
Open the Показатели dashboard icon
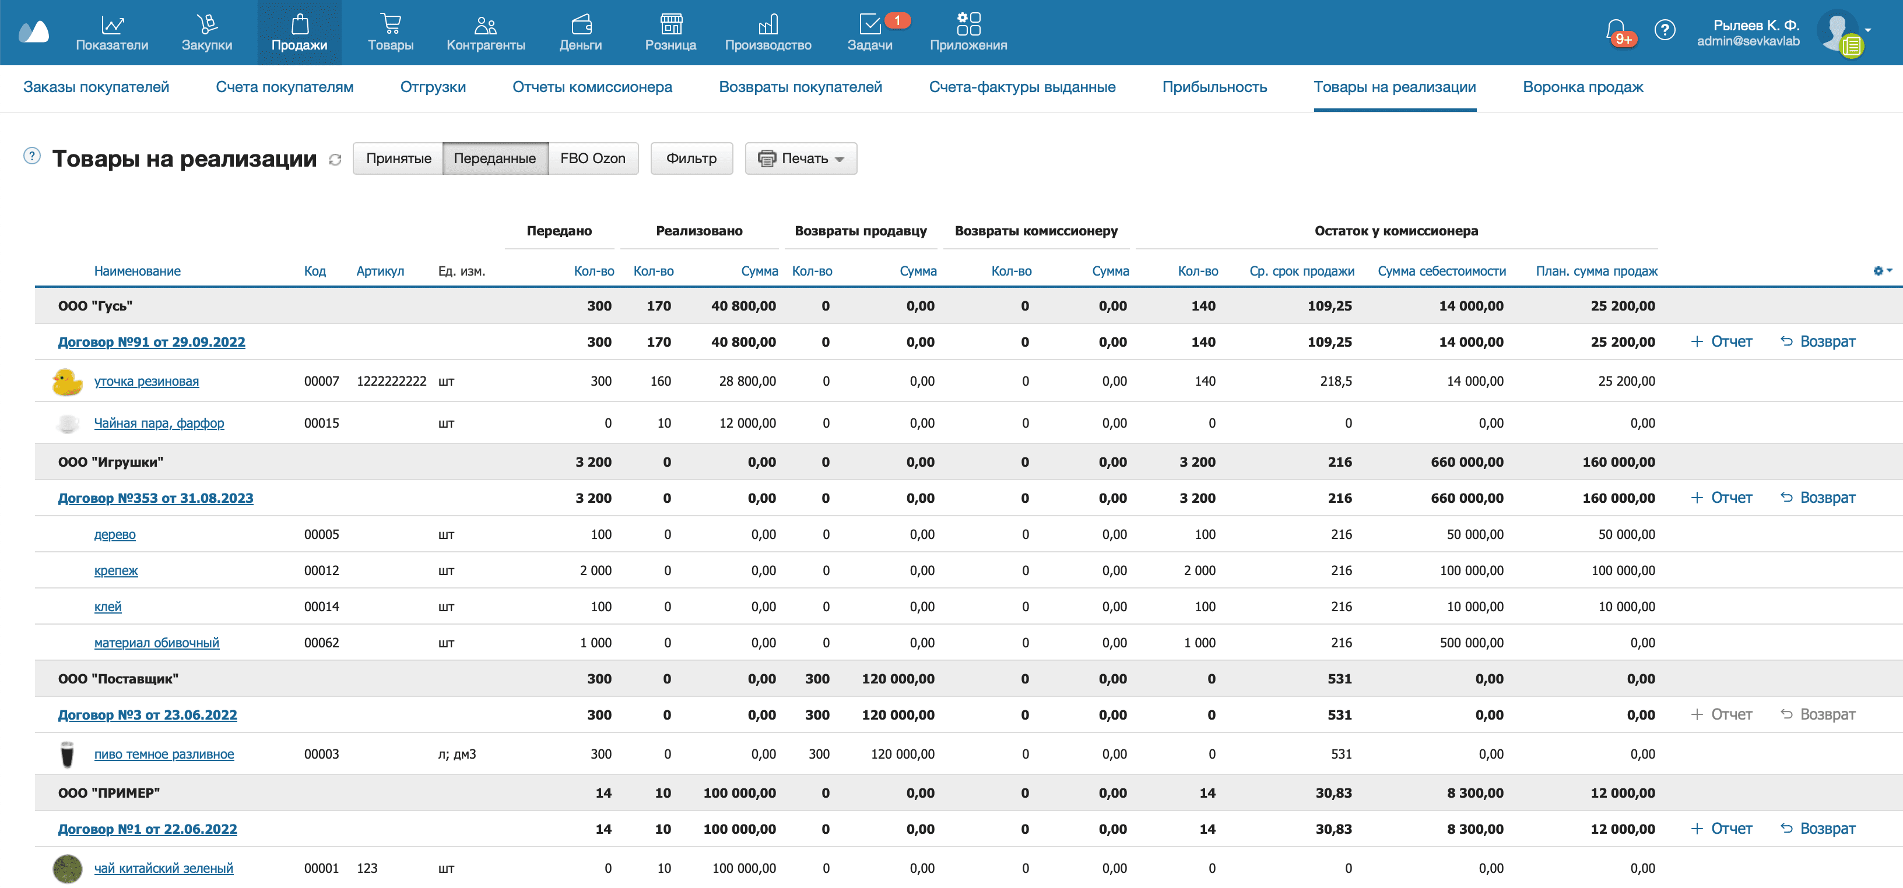coord(111,25)
